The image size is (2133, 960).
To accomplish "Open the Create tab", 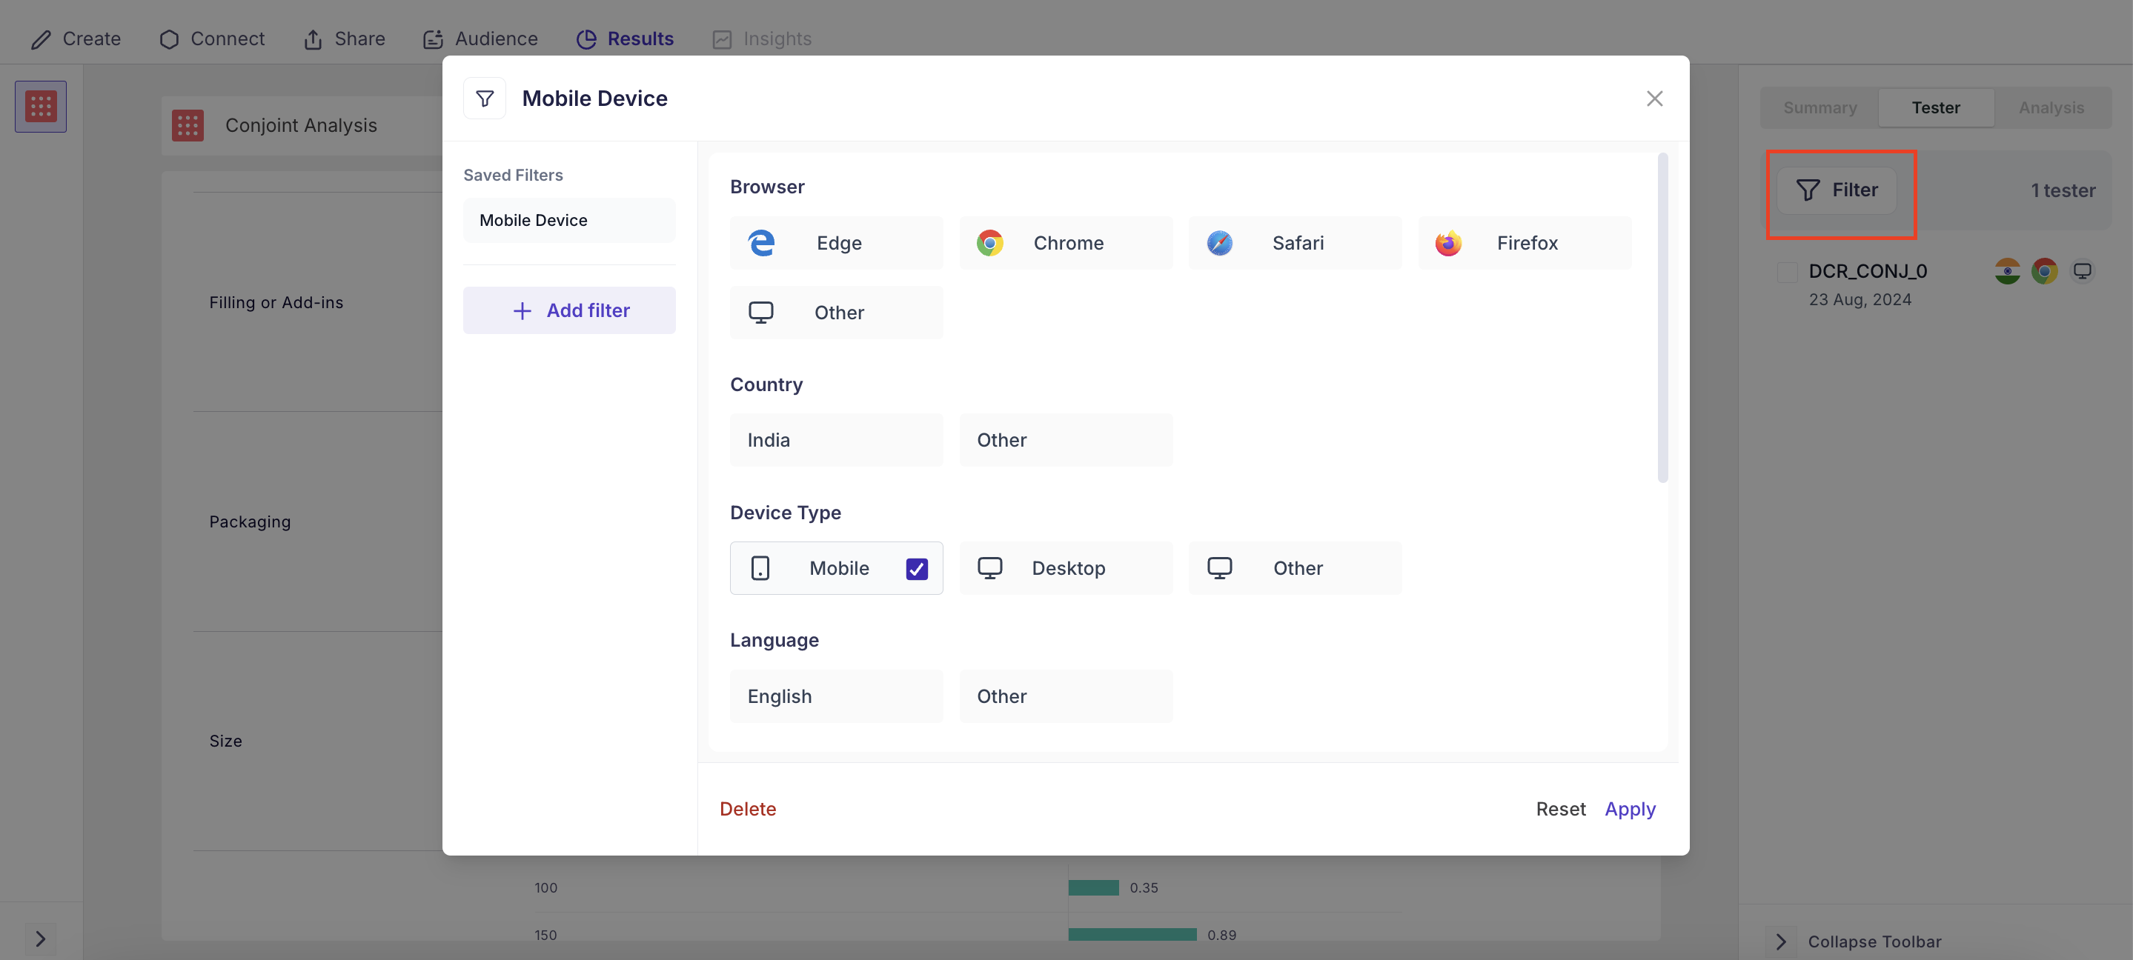I will [76, 39].
